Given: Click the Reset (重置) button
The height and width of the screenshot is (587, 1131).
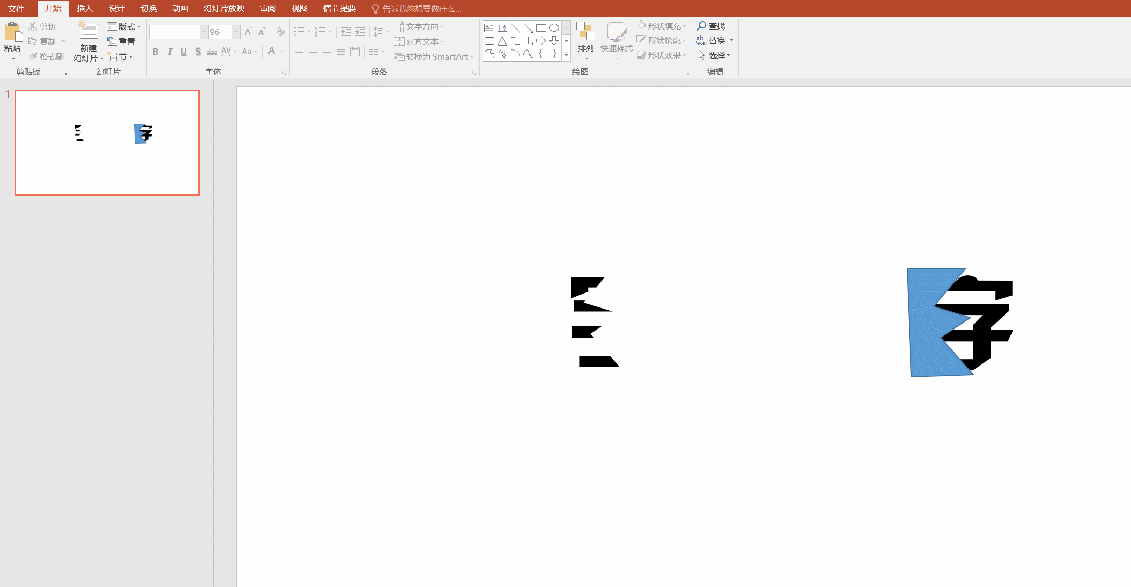Looking at the screenshot, I should (x=121, y=41).
